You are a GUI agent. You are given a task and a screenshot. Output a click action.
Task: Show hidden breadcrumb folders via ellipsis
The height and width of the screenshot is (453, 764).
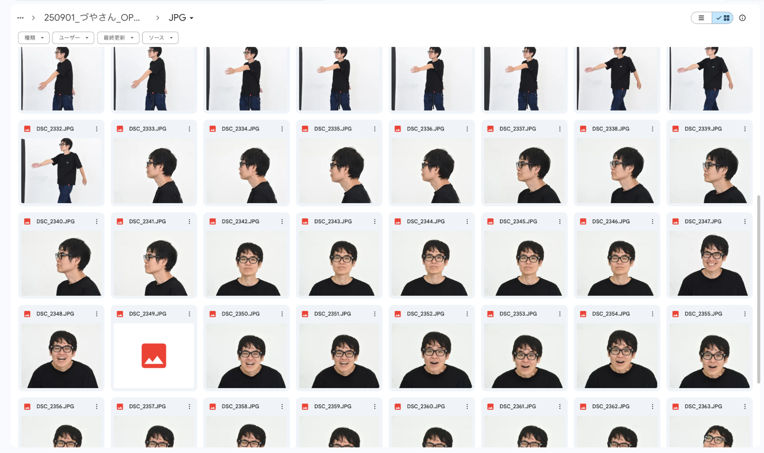tap(20, 18)
